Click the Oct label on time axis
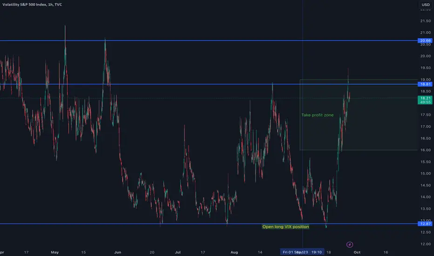The height and width of the screenshot is (256, 434). coord(357,252)
